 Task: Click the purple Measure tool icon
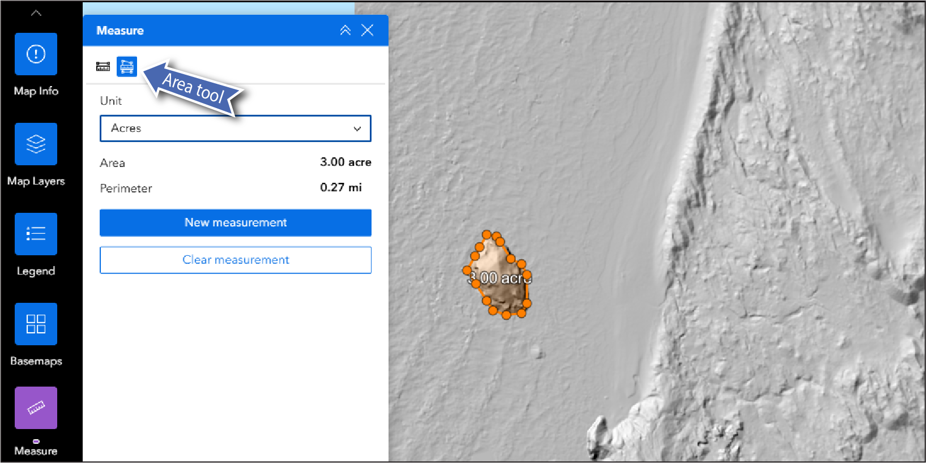point(36,408)
